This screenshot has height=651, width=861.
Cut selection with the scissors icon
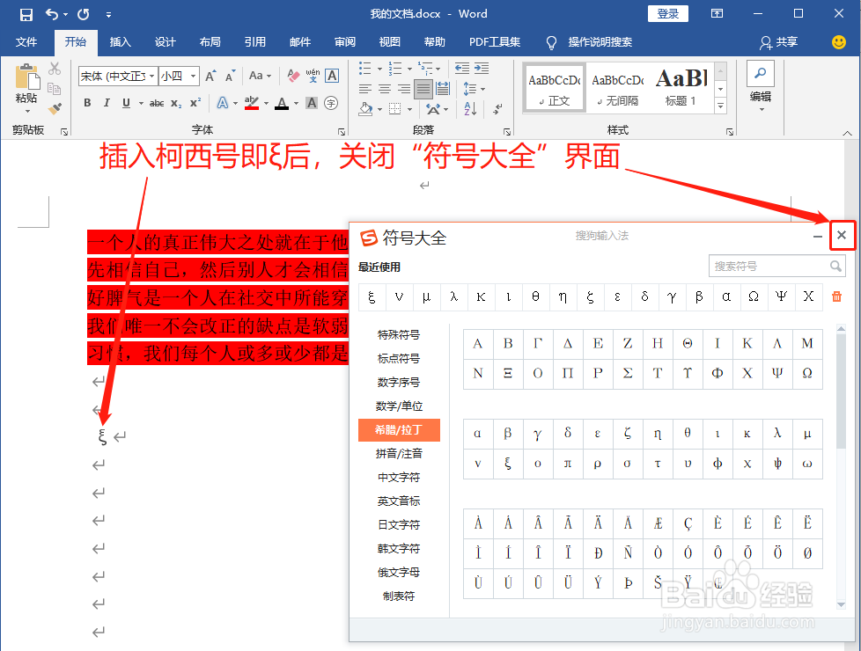55,69
